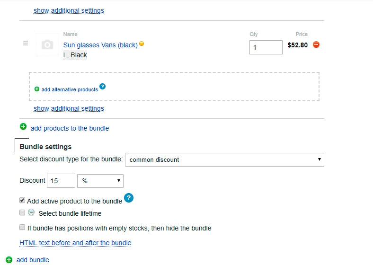Enable Select bundle lifetime checkbox
Image resolution: width=373 pixels, height=265 pixels.
(x=22, y=213)
